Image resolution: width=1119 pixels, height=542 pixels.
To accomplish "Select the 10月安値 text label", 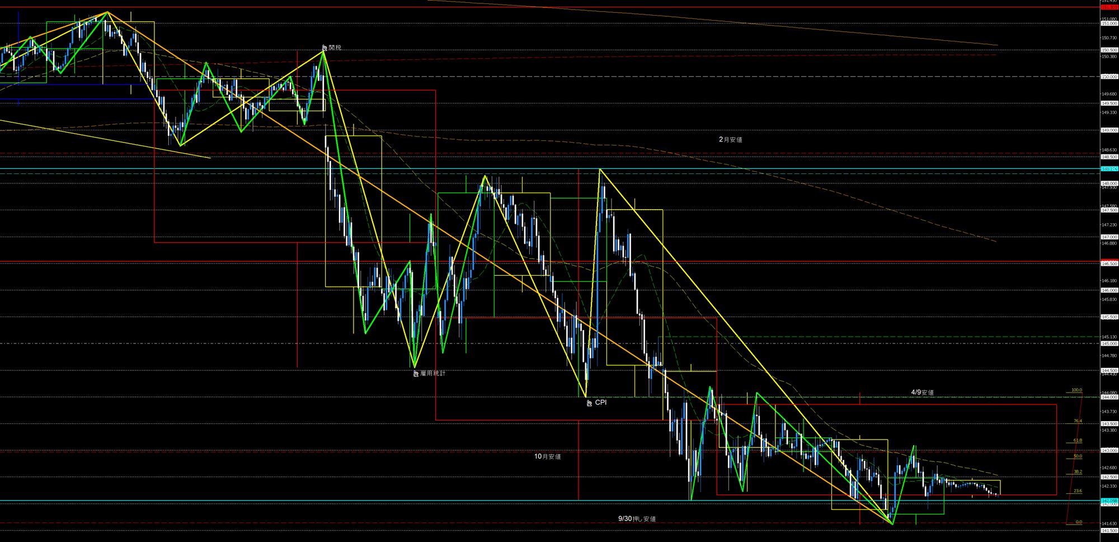I will (547, 457).
